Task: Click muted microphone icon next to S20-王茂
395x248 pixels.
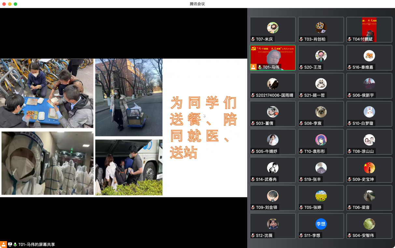Action: (x=301, y=67)
